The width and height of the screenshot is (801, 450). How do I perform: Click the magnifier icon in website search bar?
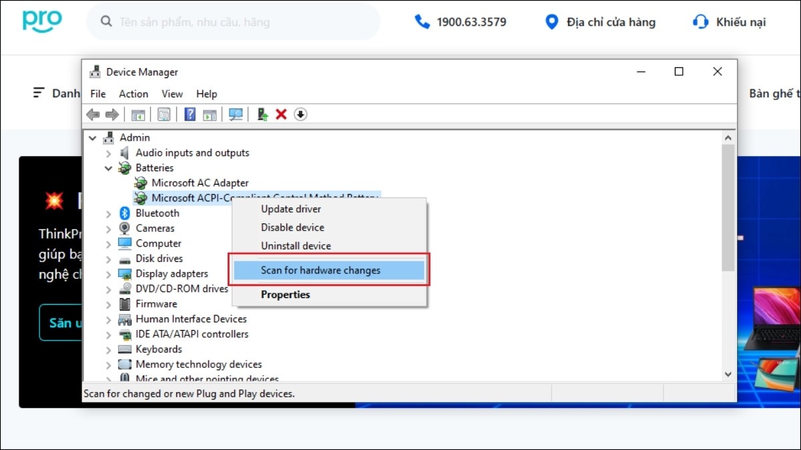click(x=106, y=22)
